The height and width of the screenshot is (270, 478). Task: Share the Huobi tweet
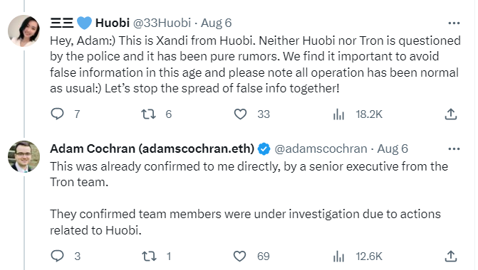click(450, 114)
